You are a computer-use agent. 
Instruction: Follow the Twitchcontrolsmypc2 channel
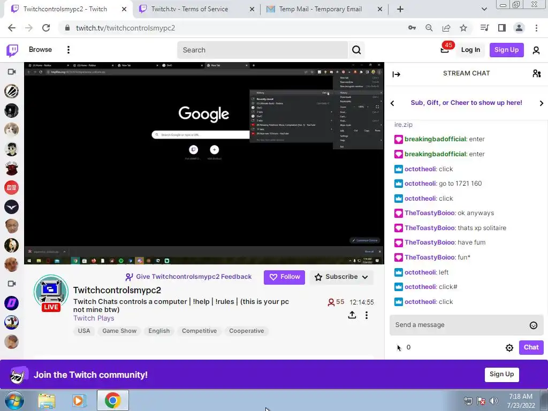[x=284, y=277]
